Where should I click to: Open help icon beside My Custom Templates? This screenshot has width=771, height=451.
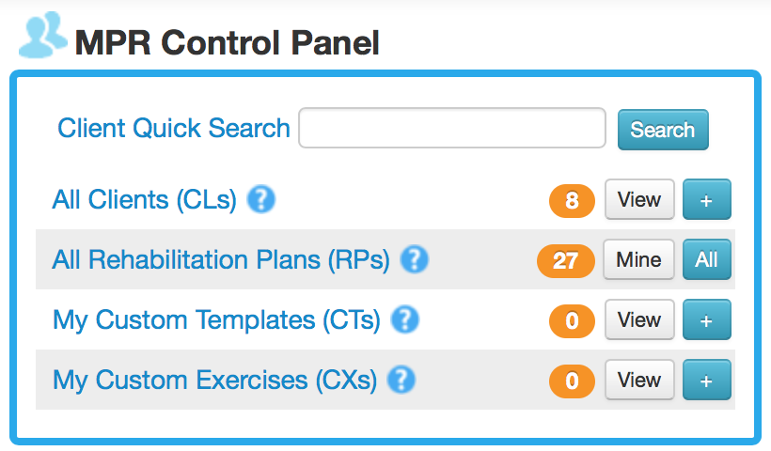pos(404,320)
